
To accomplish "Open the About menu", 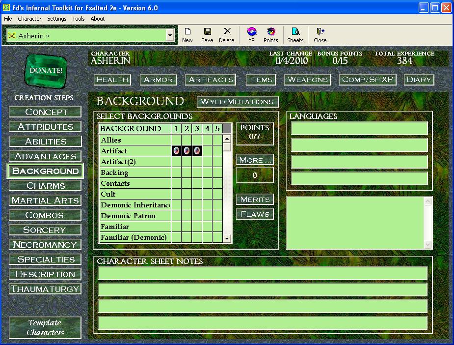I will click(x=98, y=19).
